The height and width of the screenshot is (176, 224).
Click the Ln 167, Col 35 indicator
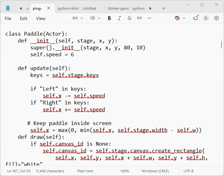pos(19,171)
